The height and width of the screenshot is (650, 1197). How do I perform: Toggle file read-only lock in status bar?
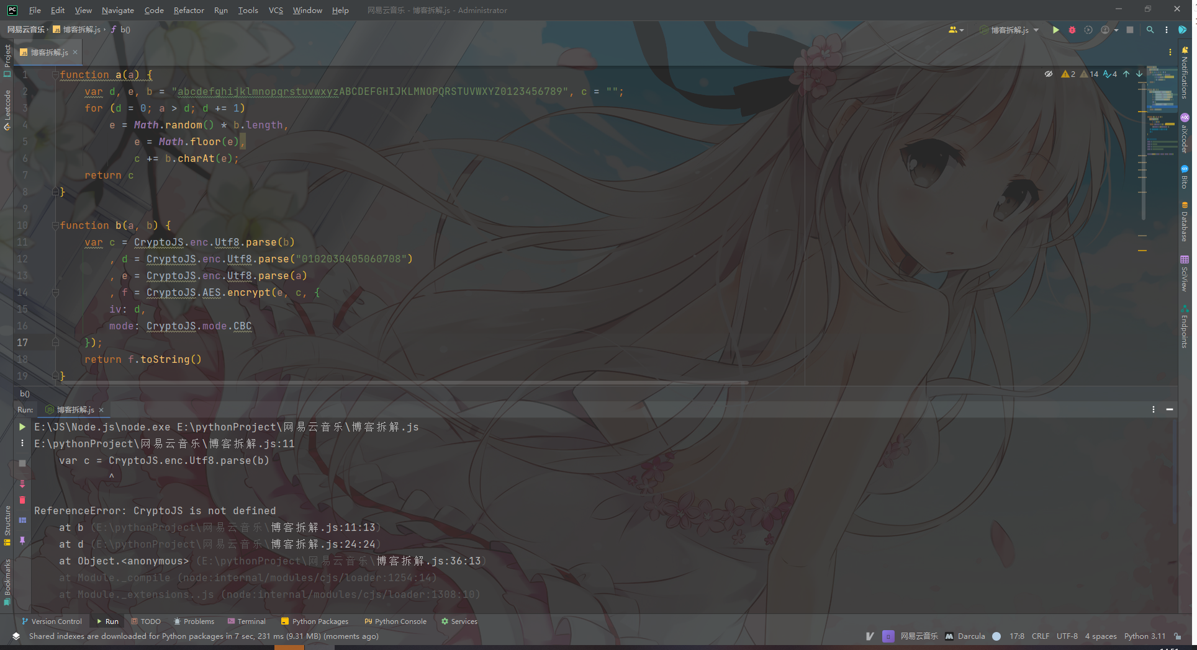[1178, 636]
